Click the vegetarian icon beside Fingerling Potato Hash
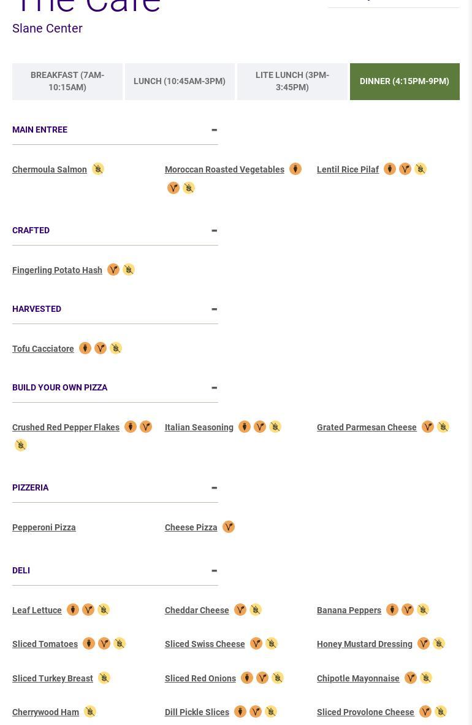The image size is (472, 725). (113, 269)
